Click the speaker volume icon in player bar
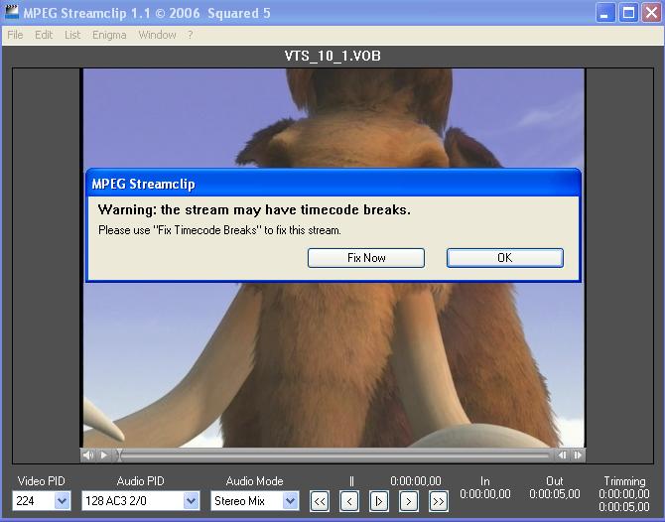Viewport: 665px width, 522px height. coord(87,455)
